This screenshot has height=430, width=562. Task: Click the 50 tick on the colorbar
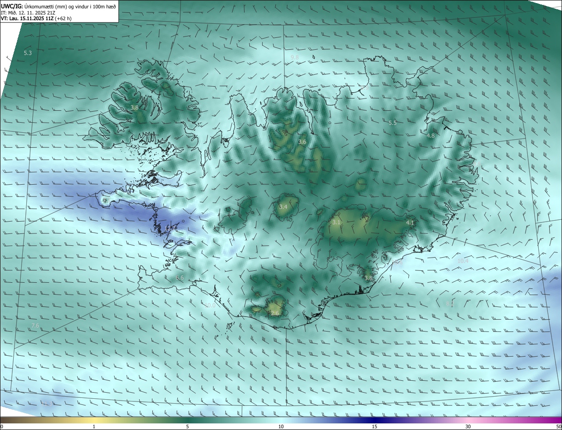click(558, 426)
